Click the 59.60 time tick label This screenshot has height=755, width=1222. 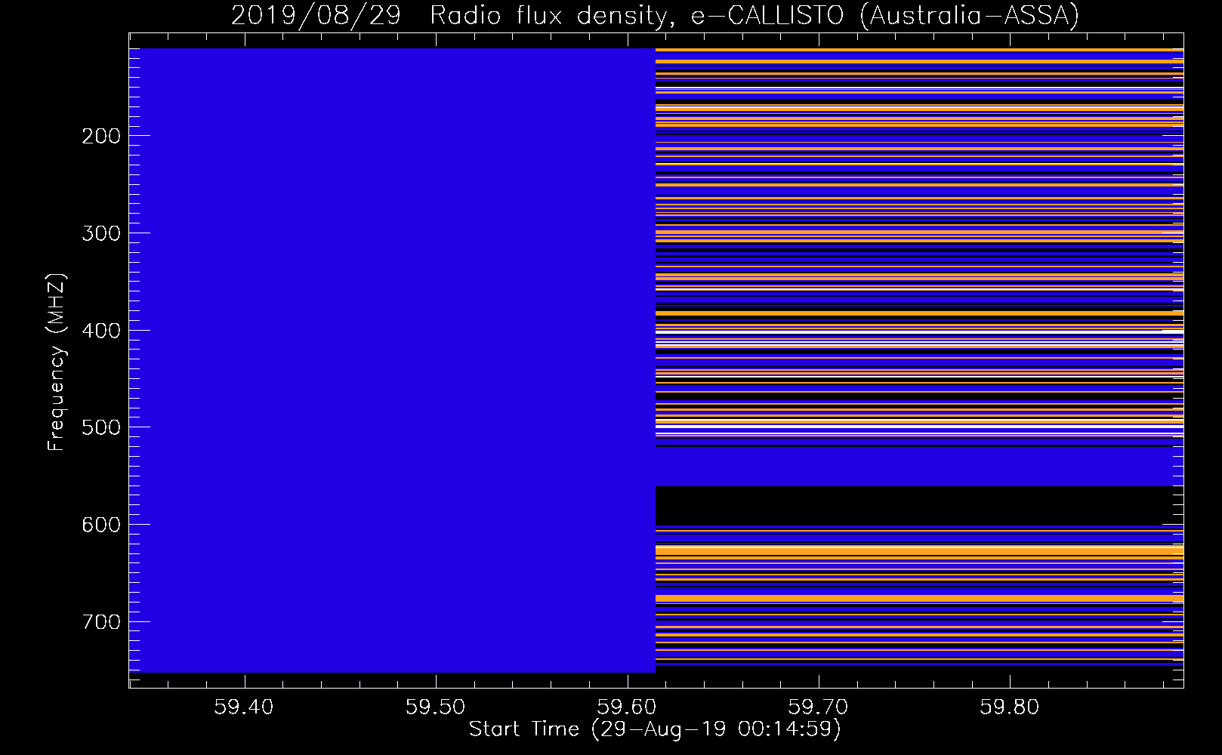(627, 707)
